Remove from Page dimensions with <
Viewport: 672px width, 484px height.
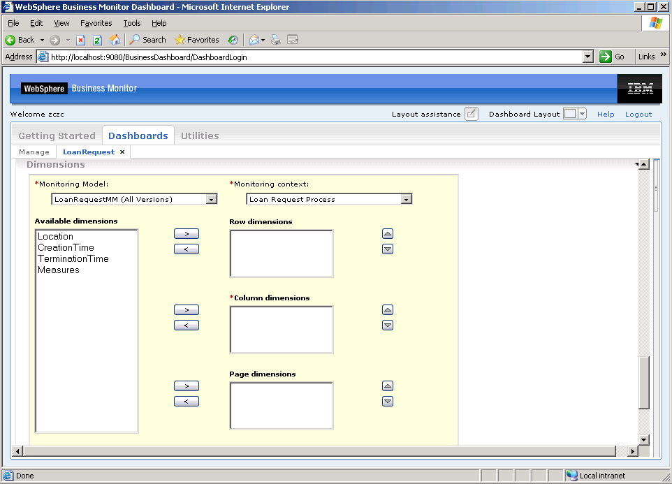[x=187, y=402]
